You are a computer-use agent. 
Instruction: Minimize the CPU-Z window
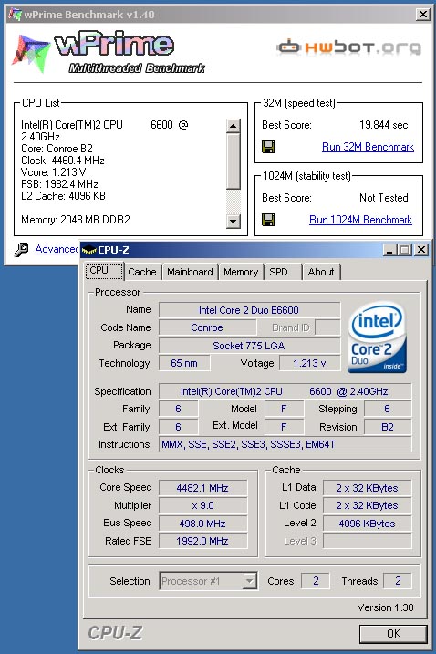pyautogui.click(x=389, y=250)
